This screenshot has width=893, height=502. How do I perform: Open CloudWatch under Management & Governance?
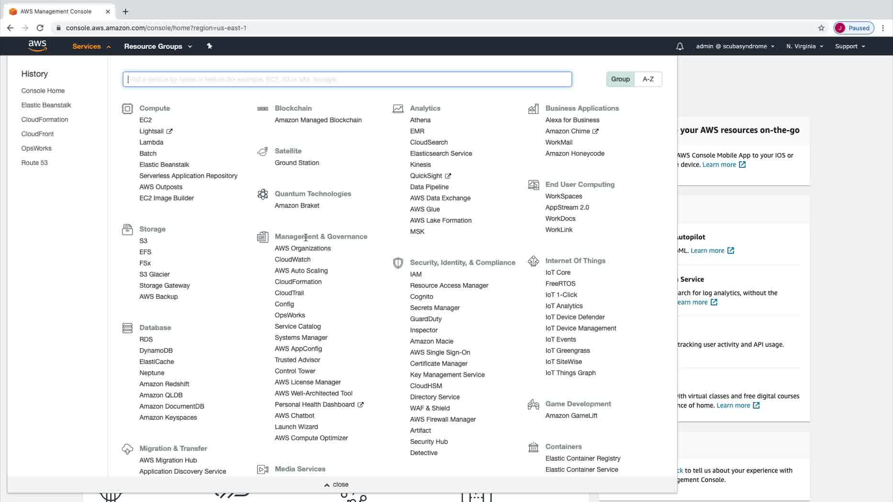[x=292, y=260]
